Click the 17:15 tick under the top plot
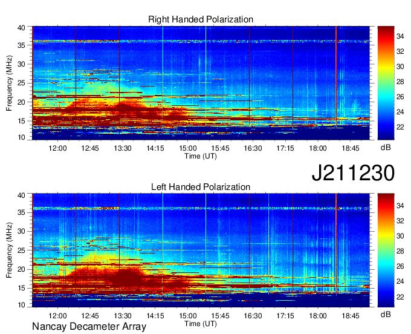 (285, 148)
